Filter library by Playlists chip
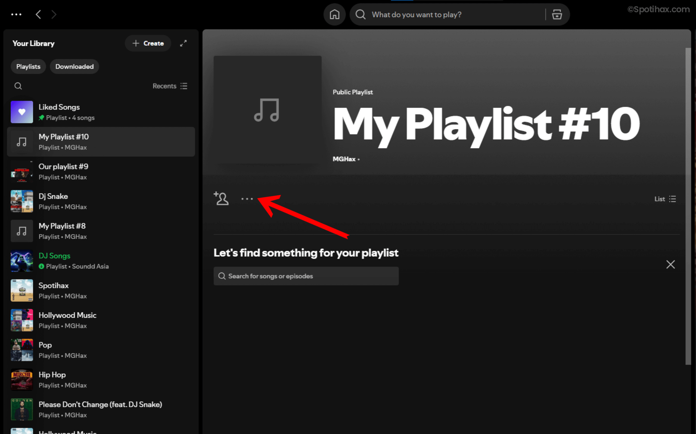 (28, 67)
